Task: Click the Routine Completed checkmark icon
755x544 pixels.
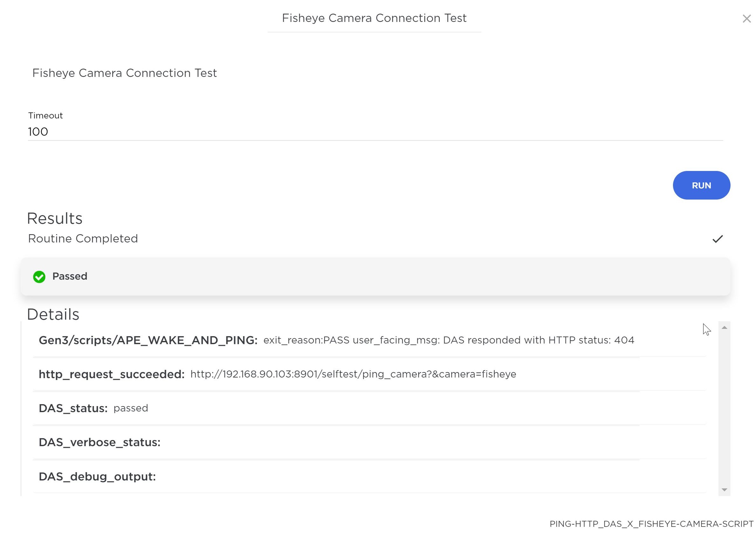Action: pyautogui.click(x=717, y=239)
